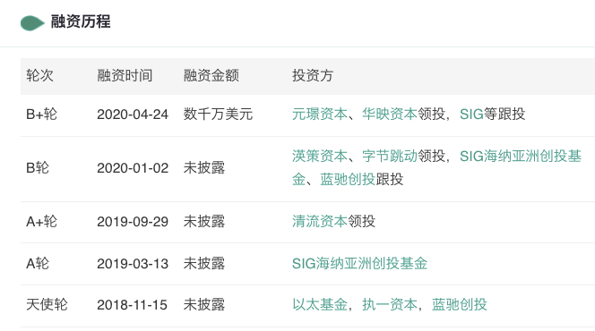Open the 华映资本 investor link
595x331 pixels.
[x=389, y=114]
